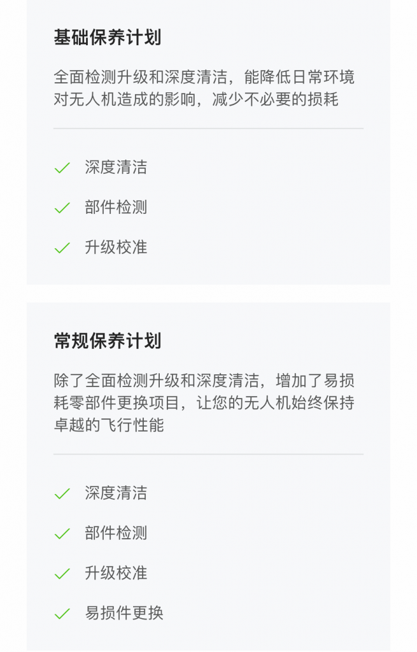
Task: Click 部件检测 text in 常规保养计划 card
Action: (116, 533)
